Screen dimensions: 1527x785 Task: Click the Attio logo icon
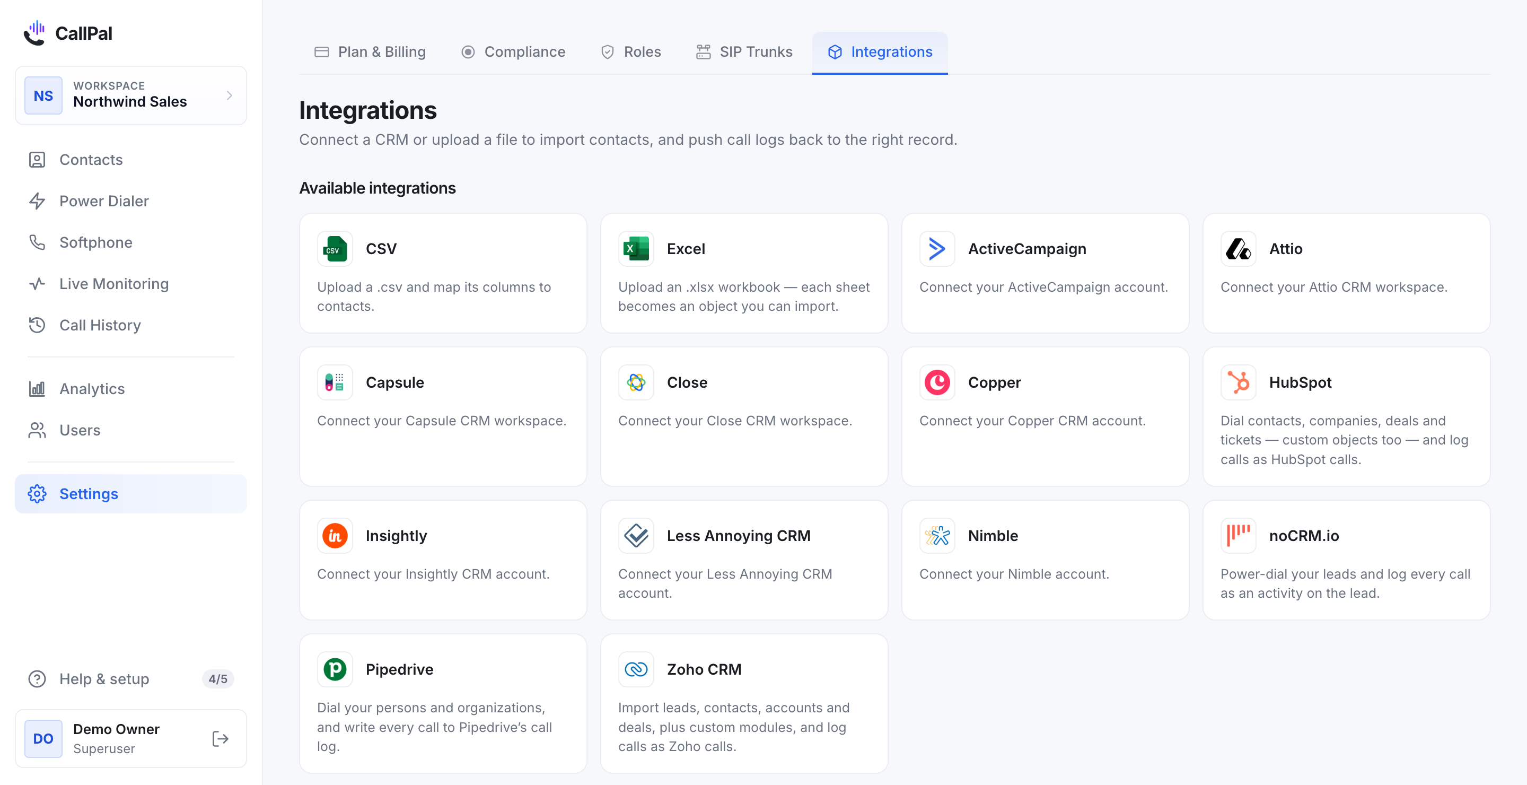1239,249
